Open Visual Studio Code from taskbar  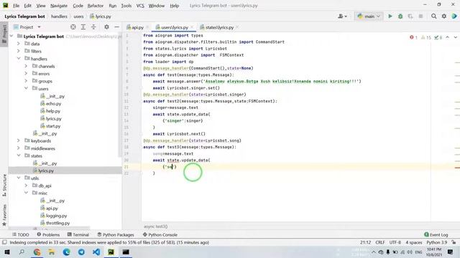96,252
